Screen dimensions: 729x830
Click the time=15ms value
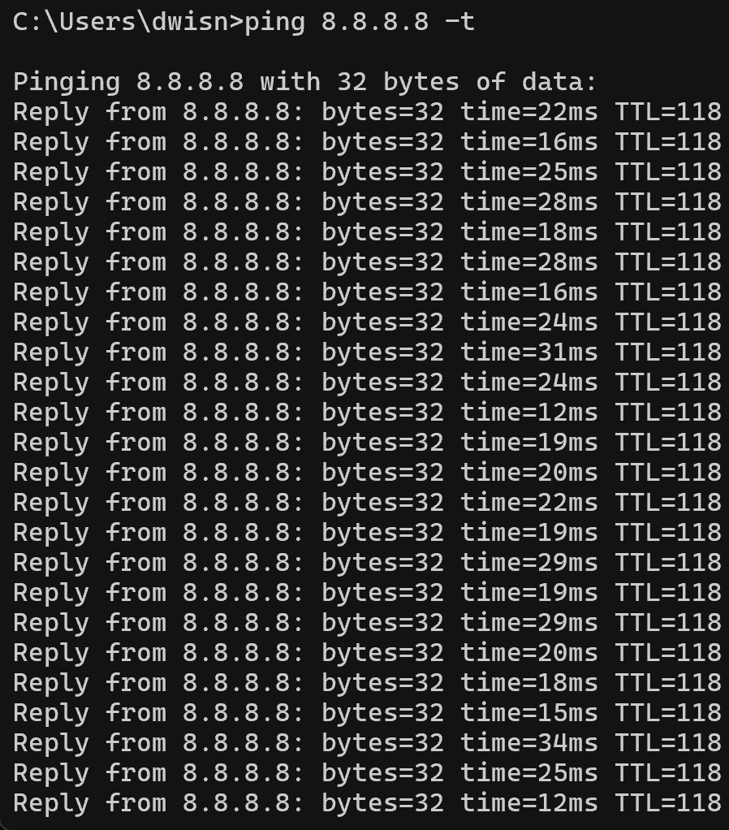click(x=529, y=713)
